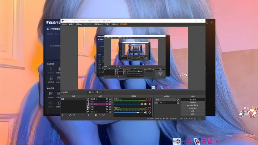Click the 停止推流 stop streaming button
The height and width of the screenshot is (145, 258).
pyautogui.click(x=193, y=100)
